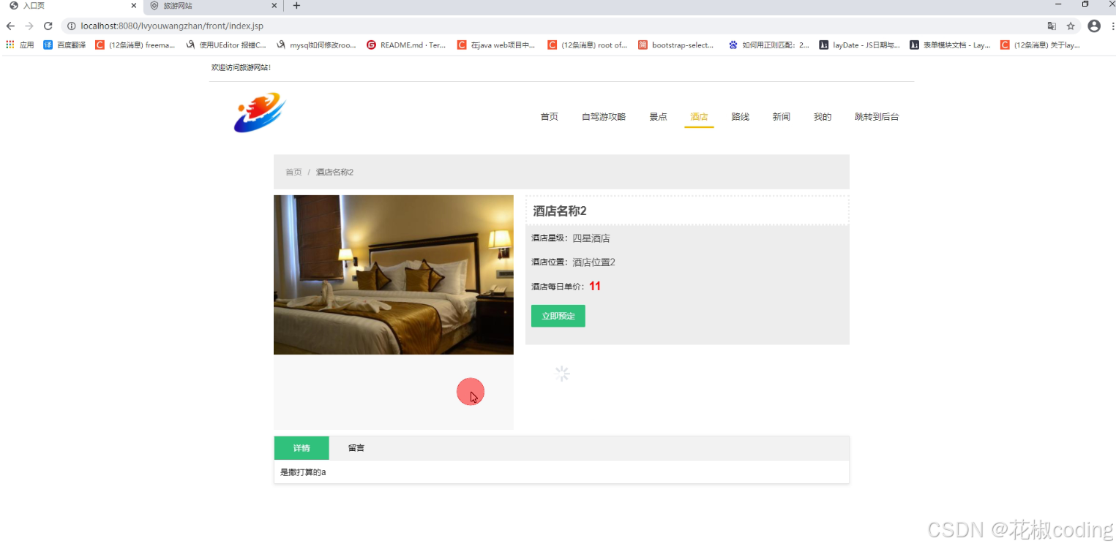Viewport: 1116px width, 549px height.
Task: Click 首页 in the breadcrumb
Action: (x=293, y=172)
